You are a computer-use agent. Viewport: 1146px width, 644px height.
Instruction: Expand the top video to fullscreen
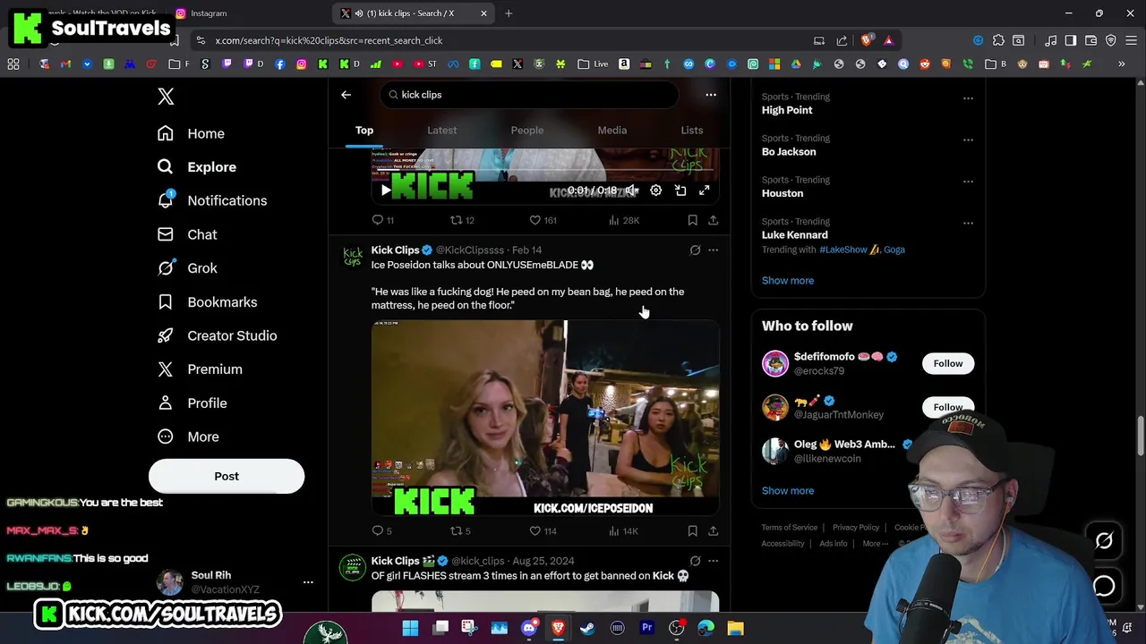tap(705, 191)
